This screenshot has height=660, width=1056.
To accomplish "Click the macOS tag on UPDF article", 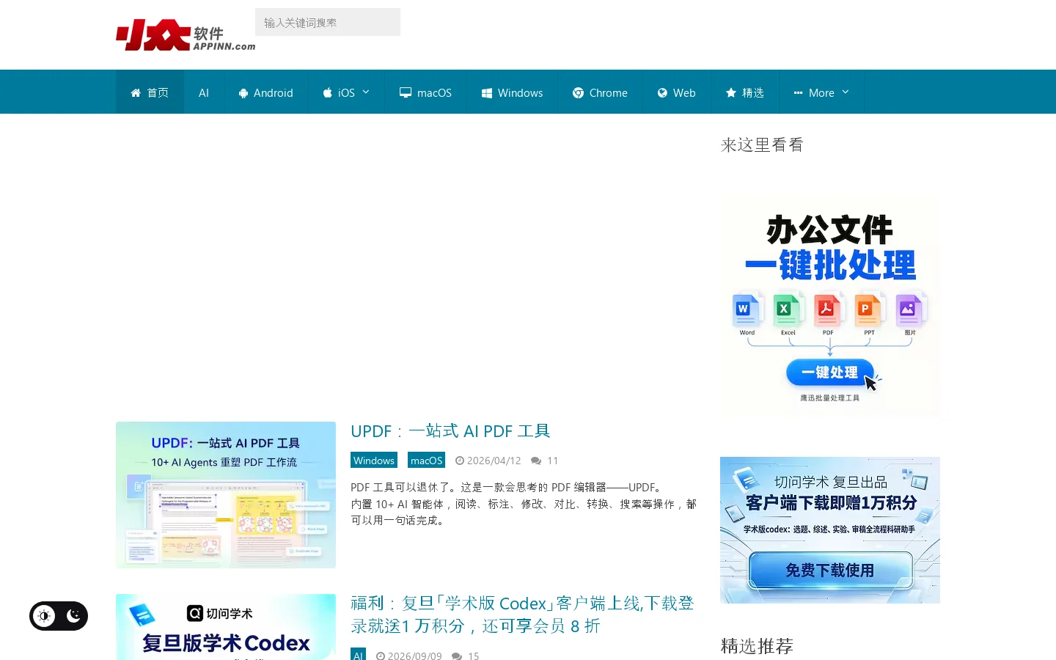I will tap(426, 461).
